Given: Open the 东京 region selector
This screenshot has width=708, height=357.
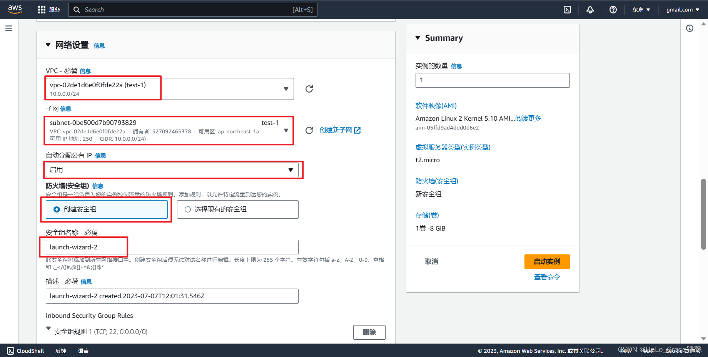Looking at the screenshot, I should click(641, 10).
